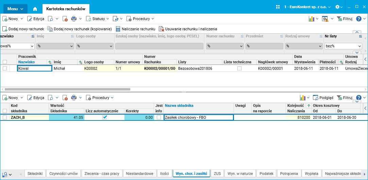Click the upper grid horizontal scrollbar
The image size is (368, 180).
pos(184,89)
